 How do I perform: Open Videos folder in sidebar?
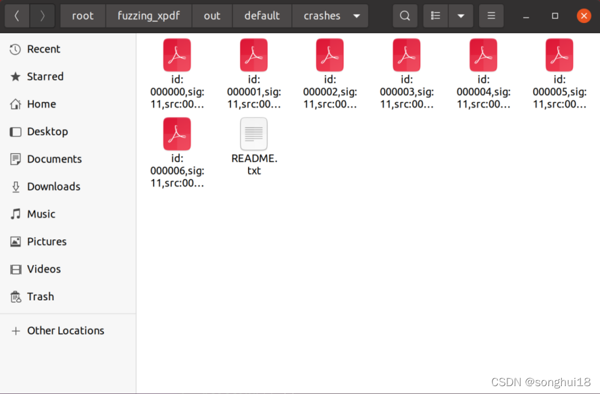pos(68,270)
